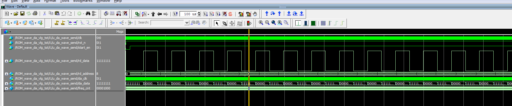Screen dimensions: 512x106
Task: Open the Help menu
Action: [x=118, y=1]
